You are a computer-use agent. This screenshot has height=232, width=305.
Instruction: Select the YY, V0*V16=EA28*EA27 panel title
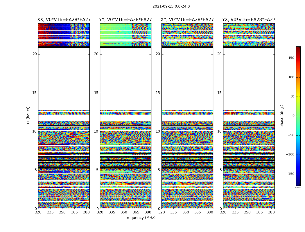[x=125, y=20]
